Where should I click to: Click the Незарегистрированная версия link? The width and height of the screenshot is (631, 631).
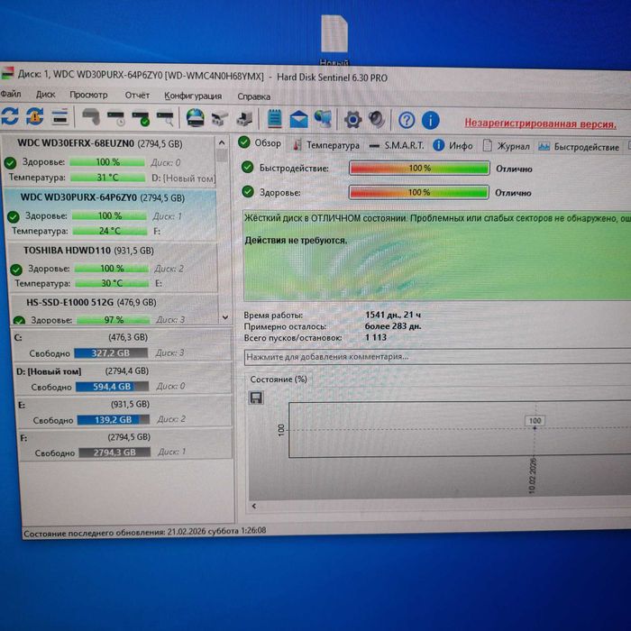tap(540, 123)
